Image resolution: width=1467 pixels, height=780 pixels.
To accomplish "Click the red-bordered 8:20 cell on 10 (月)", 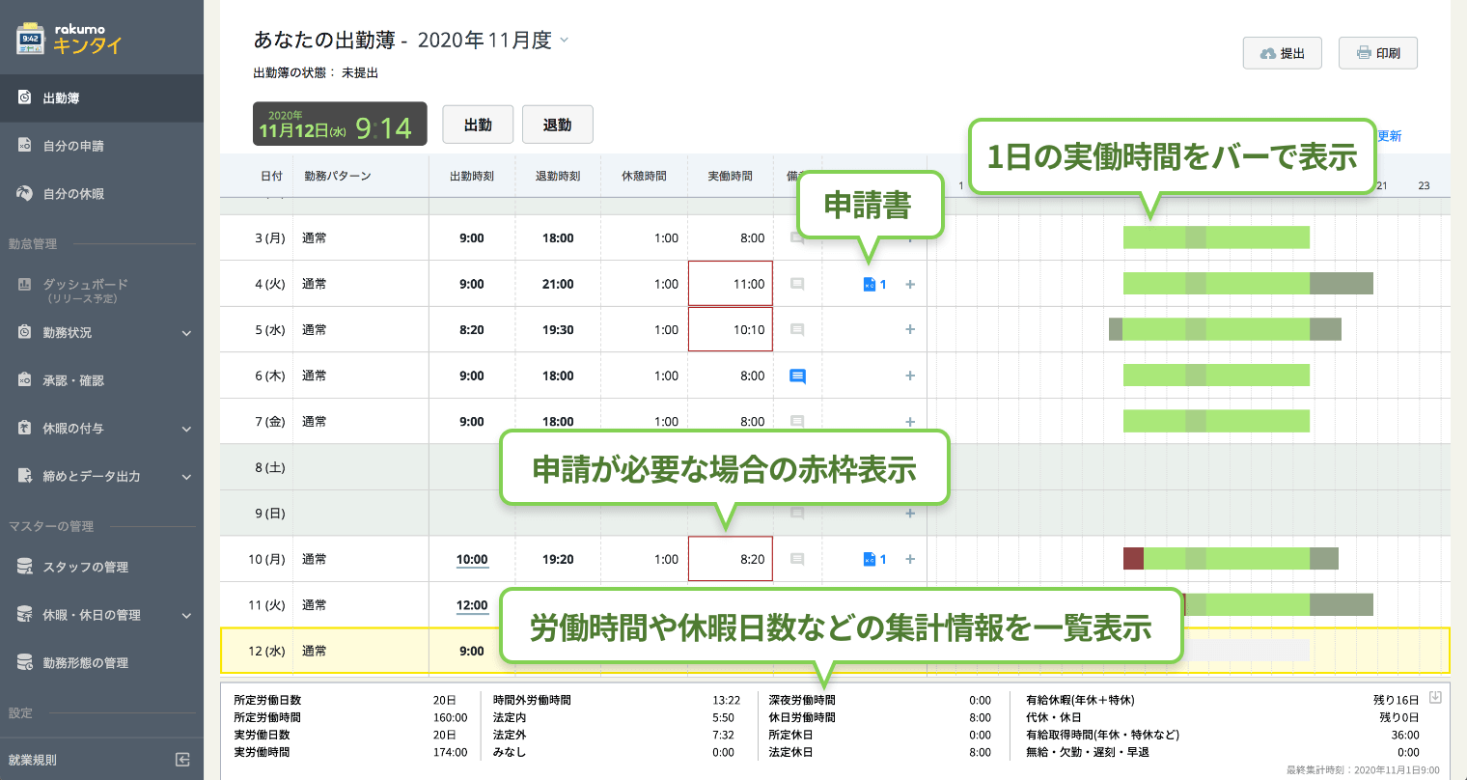I will pos(731,559).
